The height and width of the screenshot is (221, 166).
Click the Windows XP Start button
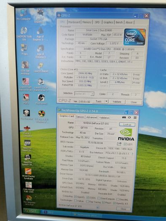point(31,211)
